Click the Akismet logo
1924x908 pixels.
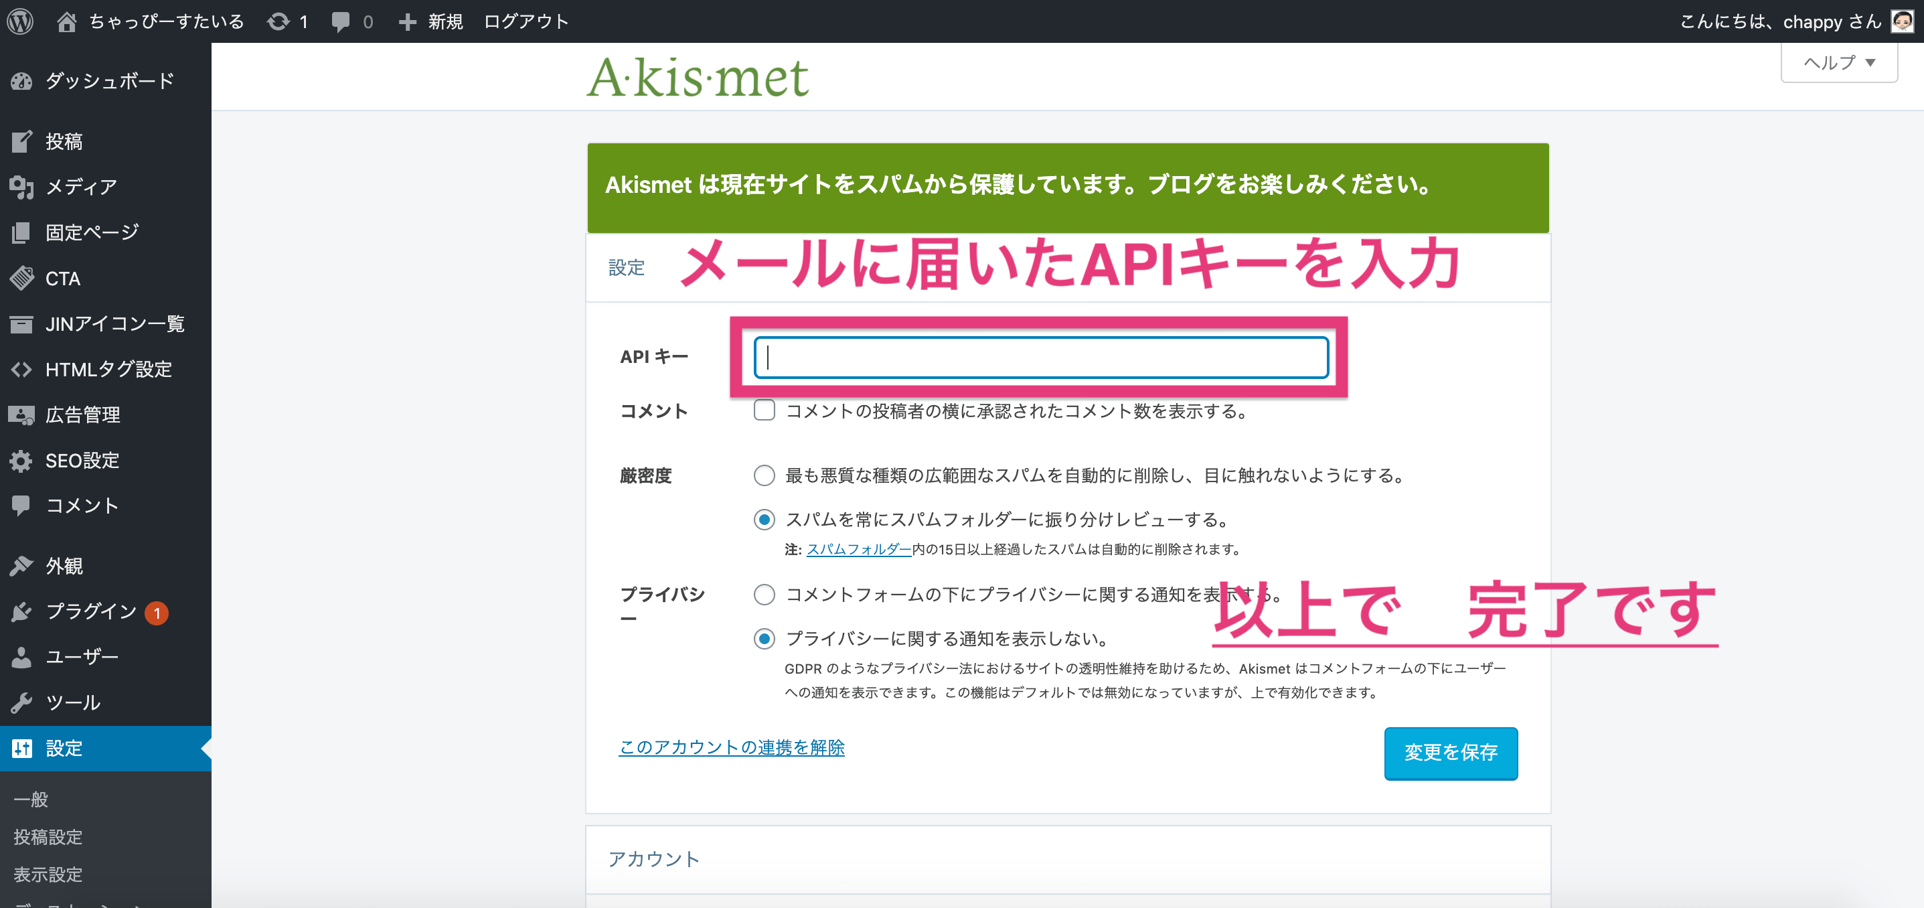coord(698,77)
